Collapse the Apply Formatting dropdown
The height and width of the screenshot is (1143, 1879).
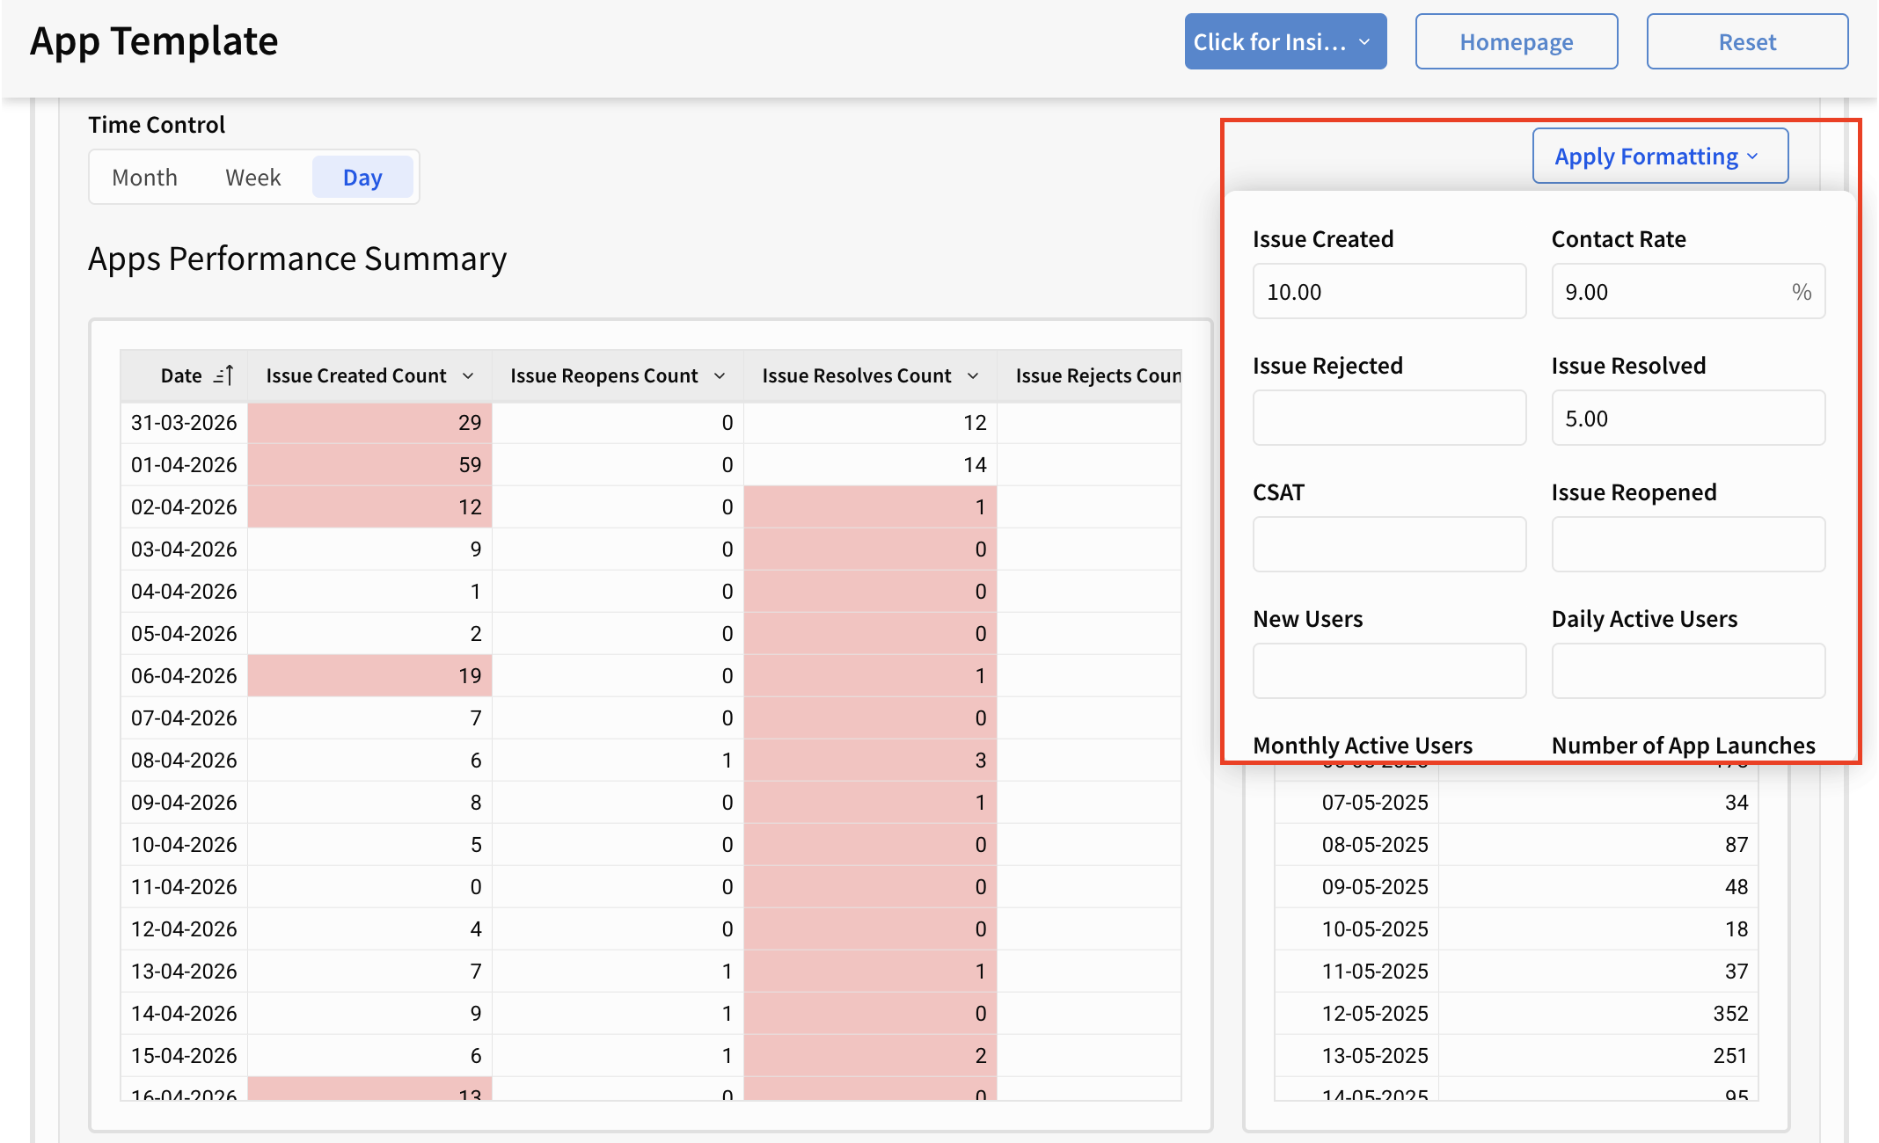tap(1660, 156)
